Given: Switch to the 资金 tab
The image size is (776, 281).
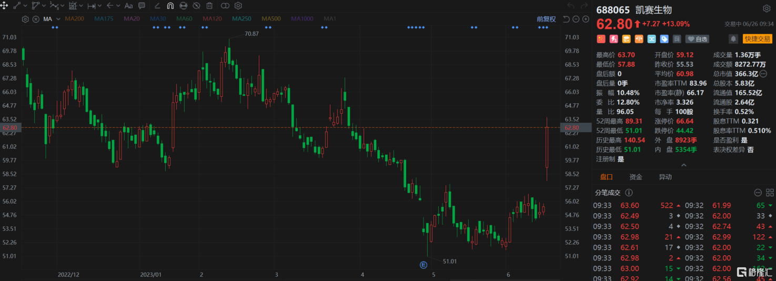Looking at the screenshot, I should tap(636, 177).
